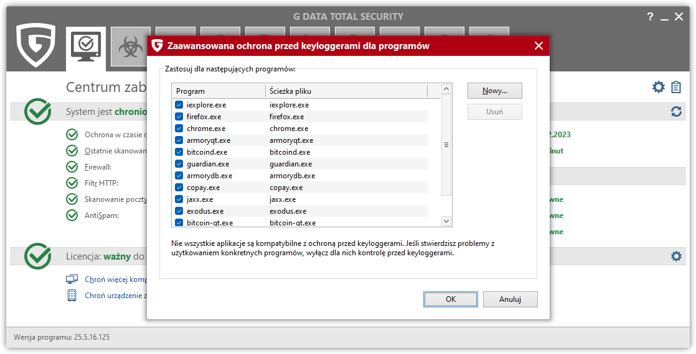
Task: Select the firefox.exe file path cell
Action: [x=287, y=117]
